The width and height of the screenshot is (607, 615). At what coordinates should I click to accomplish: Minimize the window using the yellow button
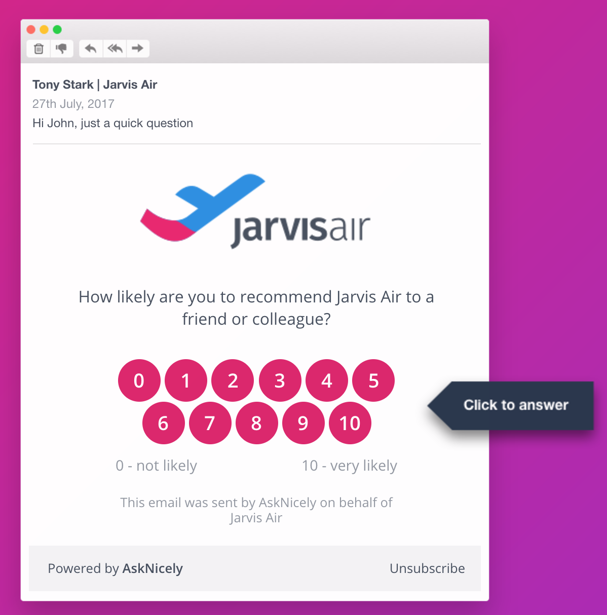point(44,29)
